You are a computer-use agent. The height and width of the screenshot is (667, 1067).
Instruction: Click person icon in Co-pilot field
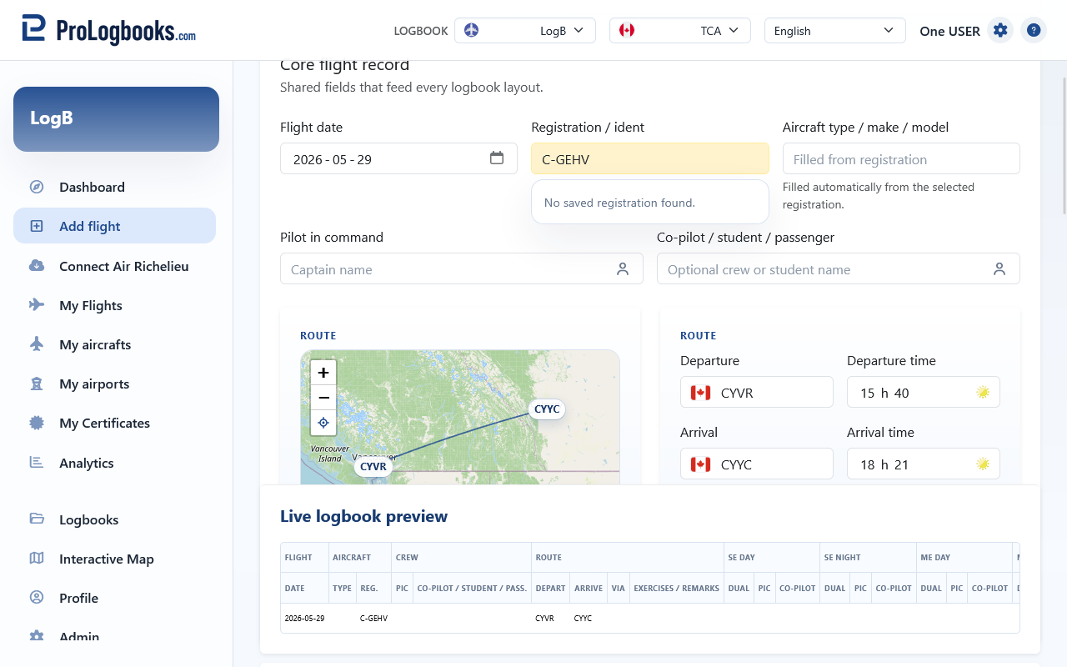pos(999,268)
